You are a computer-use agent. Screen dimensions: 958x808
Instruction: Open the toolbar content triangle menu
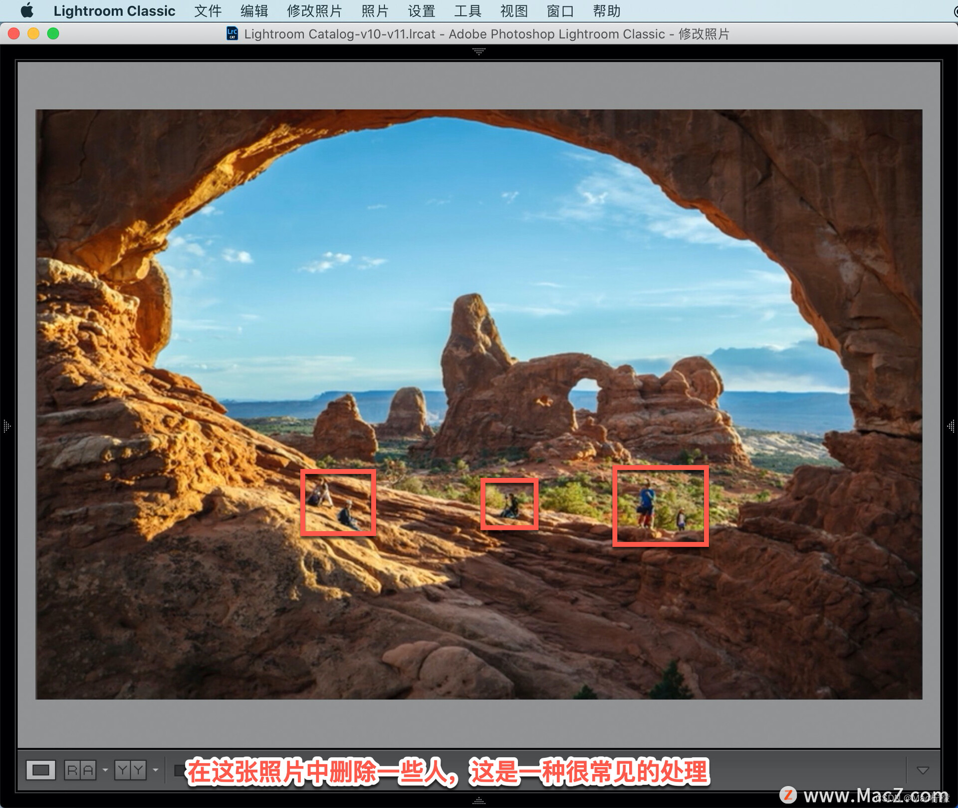pos(923,770)
